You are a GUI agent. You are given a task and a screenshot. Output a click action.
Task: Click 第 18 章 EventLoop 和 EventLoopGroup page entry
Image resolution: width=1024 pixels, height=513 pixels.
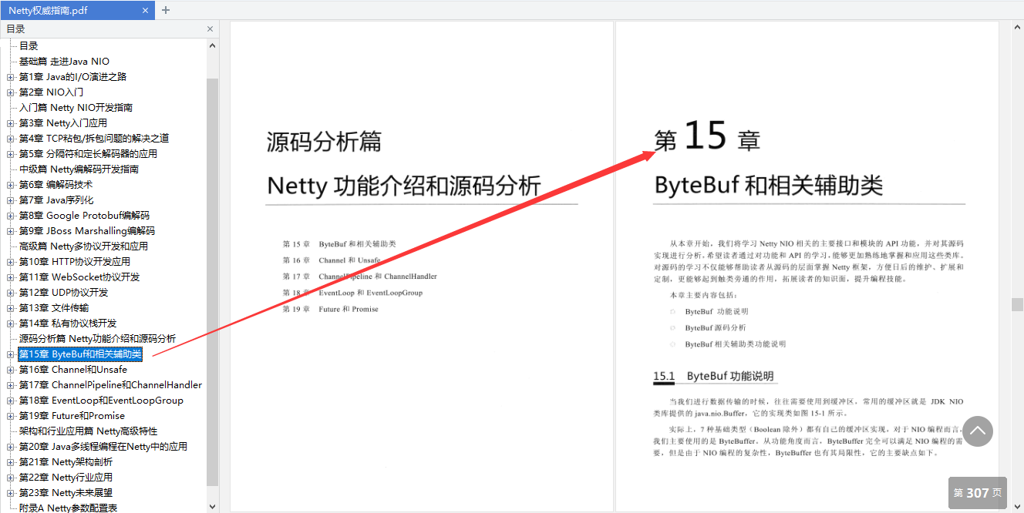[352, 293]
